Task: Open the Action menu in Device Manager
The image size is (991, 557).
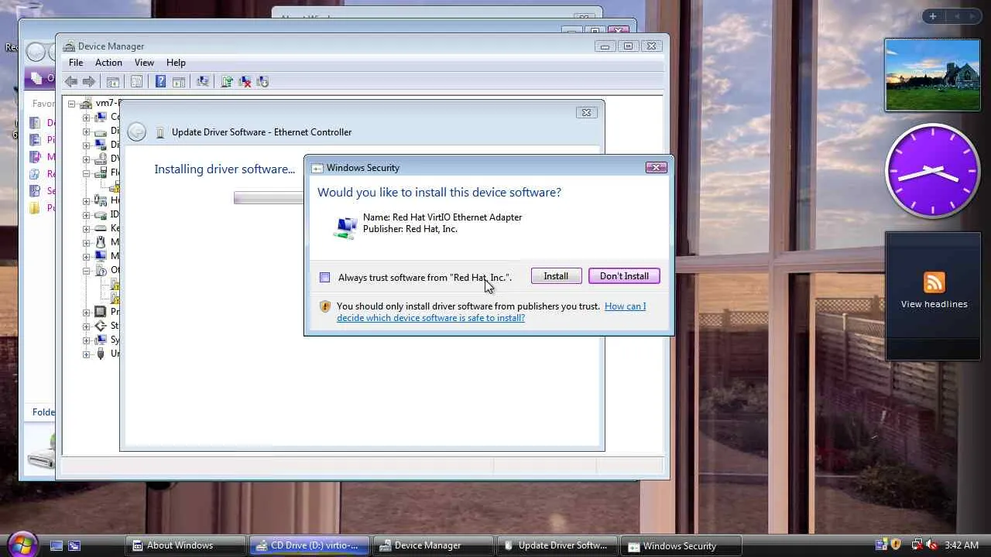Action: click(108, 63)
